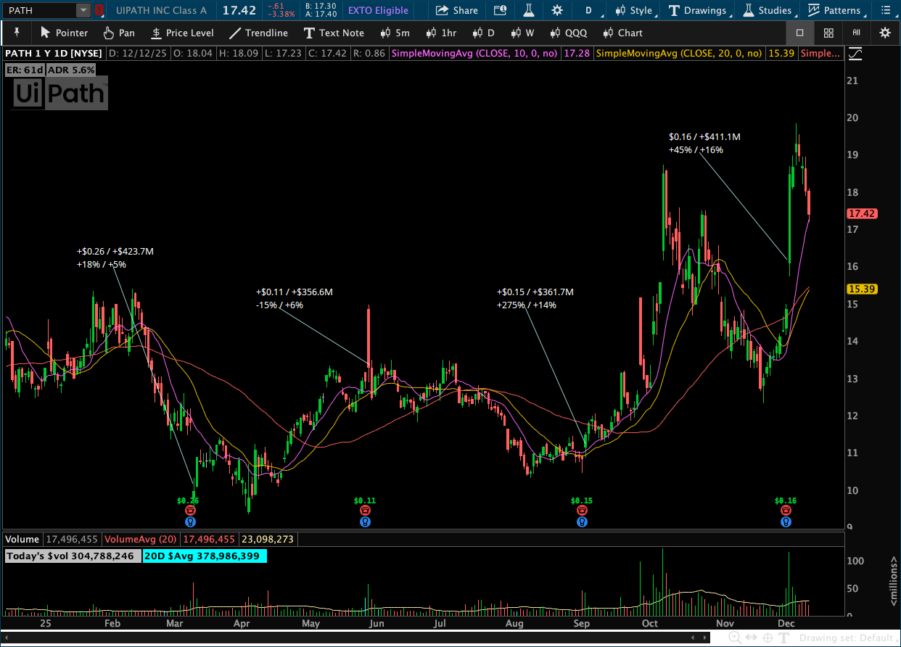Screen dimensions: 901x647
Task: Click the All layout button
Action: pyautogui.click(x=857, y=33)
